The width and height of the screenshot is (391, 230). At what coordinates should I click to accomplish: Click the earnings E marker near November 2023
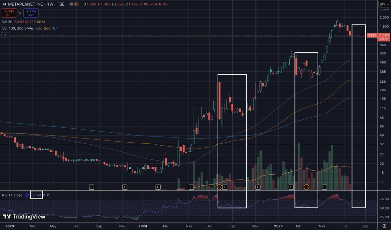click(x=125, y=187)
